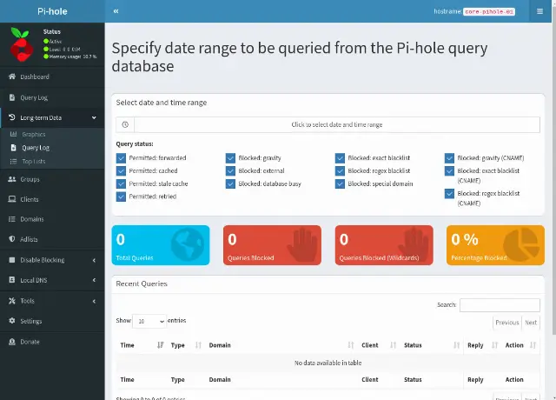Click the Pi-hole raspberry logo
This screenshot has height=400, width=556.
(22, 44)
